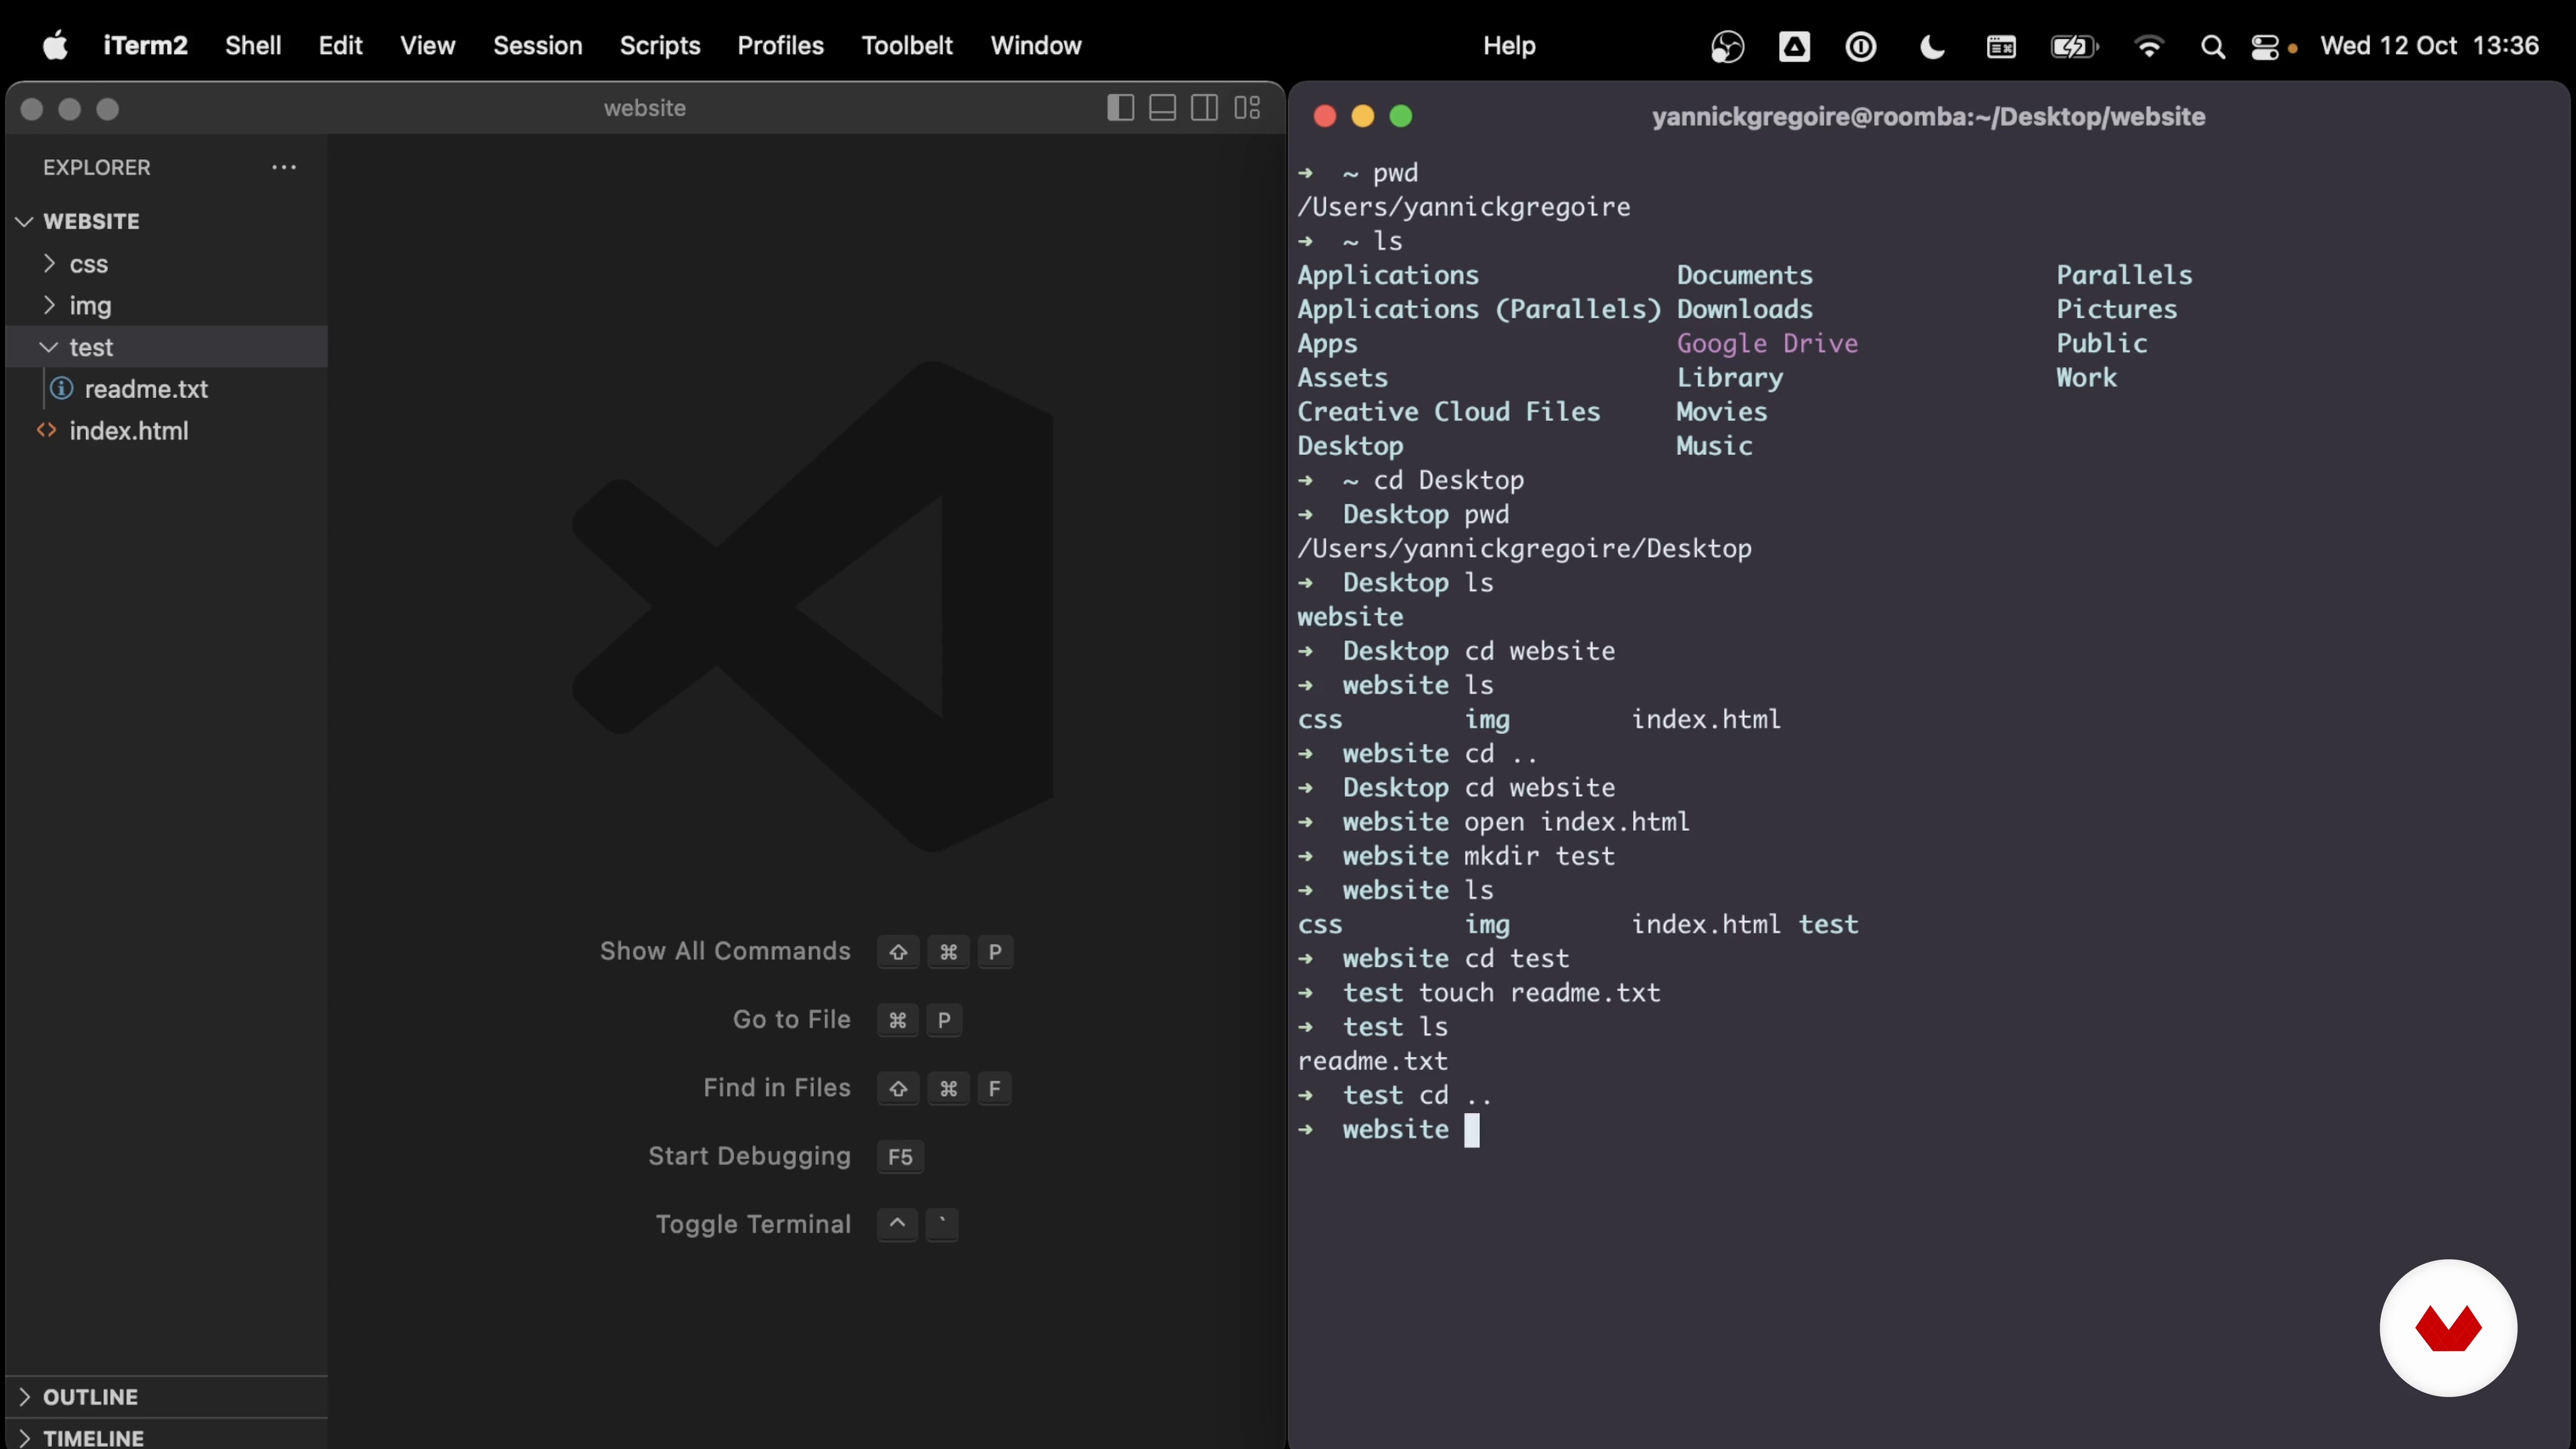Click the EXPLORER panel header
The image size is (2576, 1449).
click(x=97, y=167)
